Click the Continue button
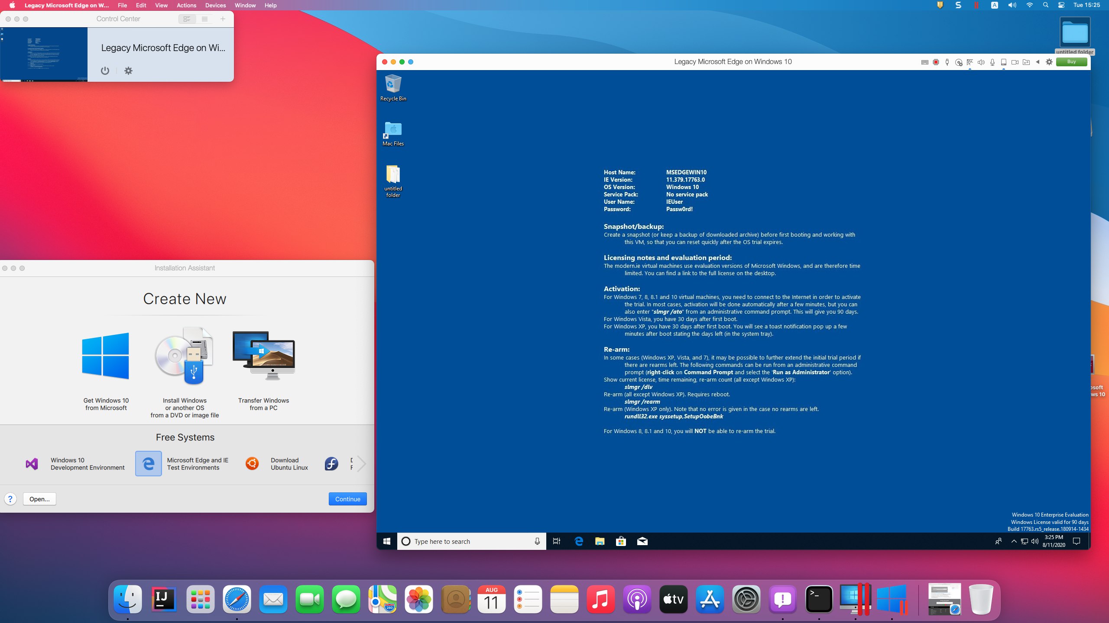Screen dimensions: 1109x623 [347, 499]
